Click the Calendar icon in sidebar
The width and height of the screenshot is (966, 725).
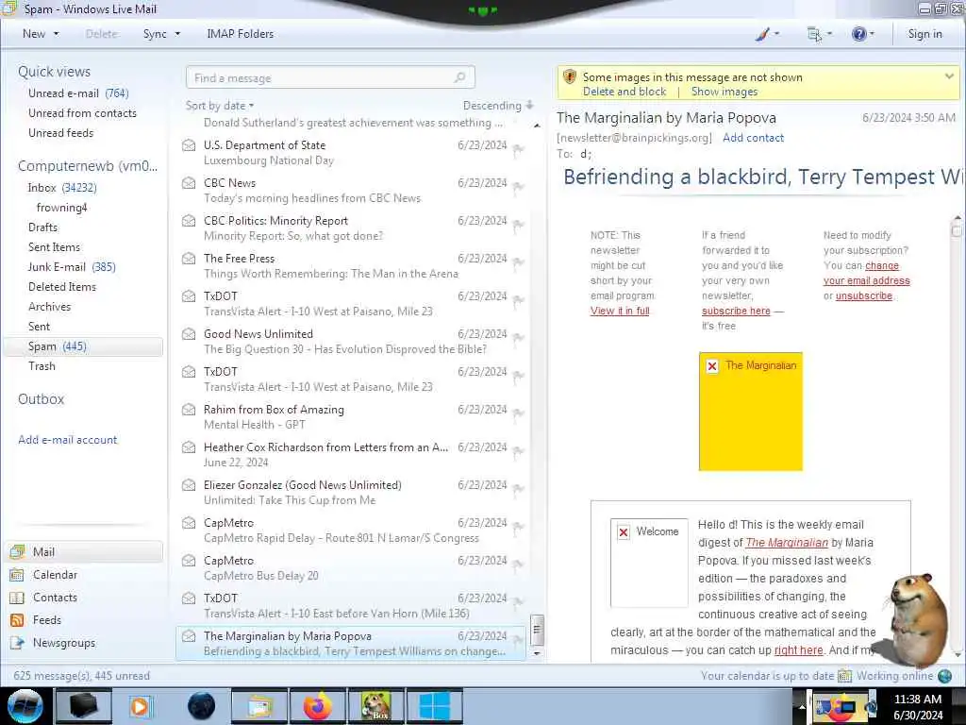[x=17, y=575]
